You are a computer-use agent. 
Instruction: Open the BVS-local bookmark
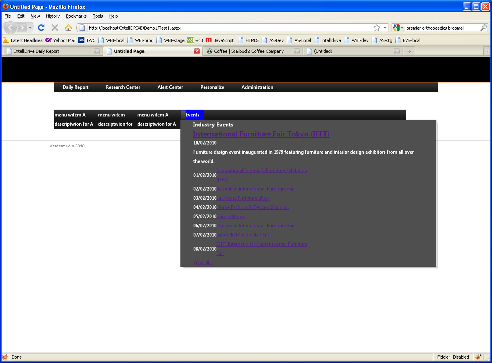pyautogui.click(x=408, y=40)
